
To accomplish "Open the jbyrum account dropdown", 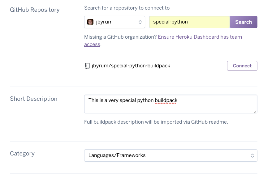I will pyautogui.click(x=114, y=22).
